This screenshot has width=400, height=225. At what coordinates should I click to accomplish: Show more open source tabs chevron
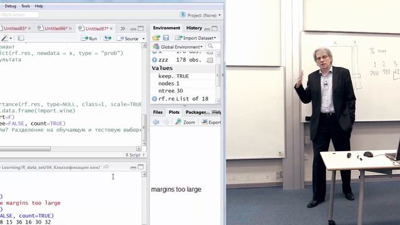point(122,29)
